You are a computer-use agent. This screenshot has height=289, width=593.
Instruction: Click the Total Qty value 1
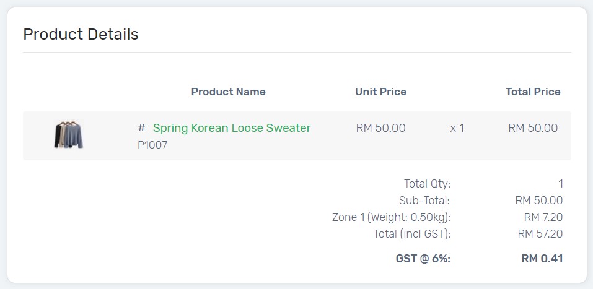tap(561, 184)
